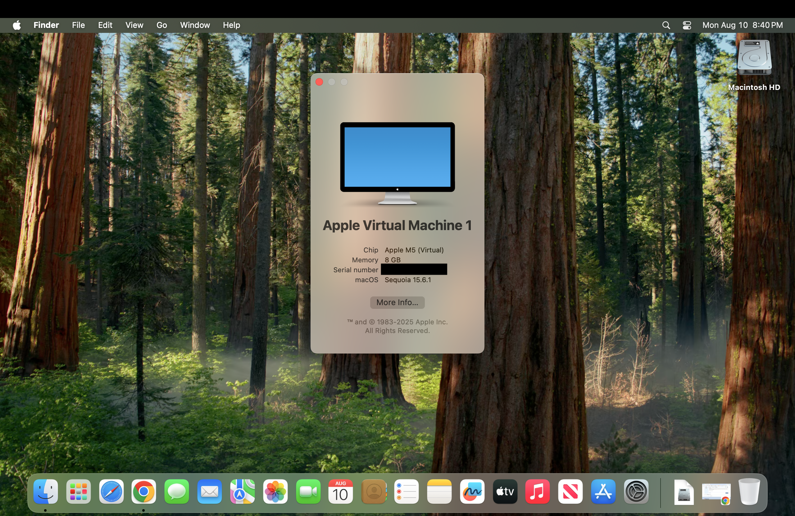Open Maps app in the Dock
The image size is (795, 516).
point(243,491)
